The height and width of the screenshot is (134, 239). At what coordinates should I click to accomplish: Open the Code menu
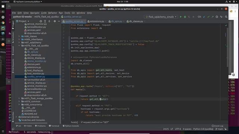point(44,13)
